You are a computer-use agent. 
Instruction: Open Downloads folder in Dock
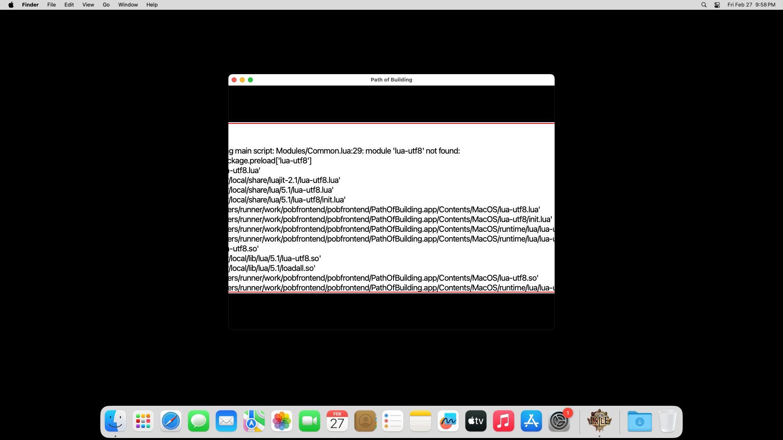coord(639,421)
